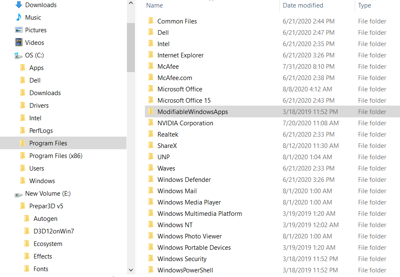Select the ModifiableWindowsApps folder row

(x=272, y=111)
